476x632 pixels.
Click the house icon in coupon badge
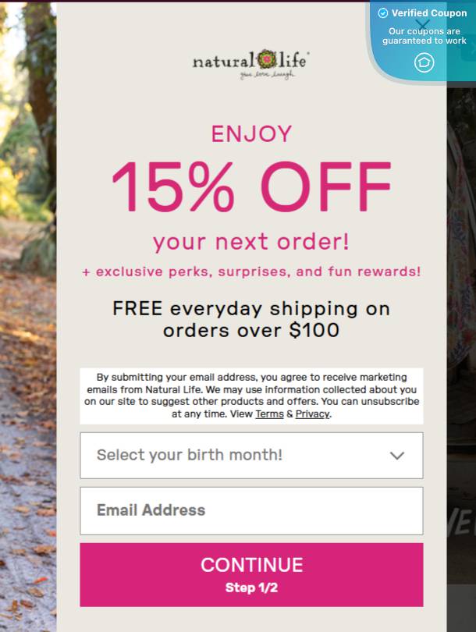pyautogui.click(x=424, y=62)
